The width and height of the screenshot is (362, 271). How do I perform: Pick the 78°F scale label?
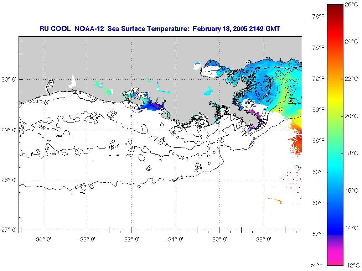(x=319, y=17)
